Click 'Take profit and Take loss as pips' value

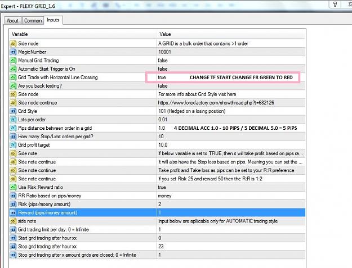point(226,170)
